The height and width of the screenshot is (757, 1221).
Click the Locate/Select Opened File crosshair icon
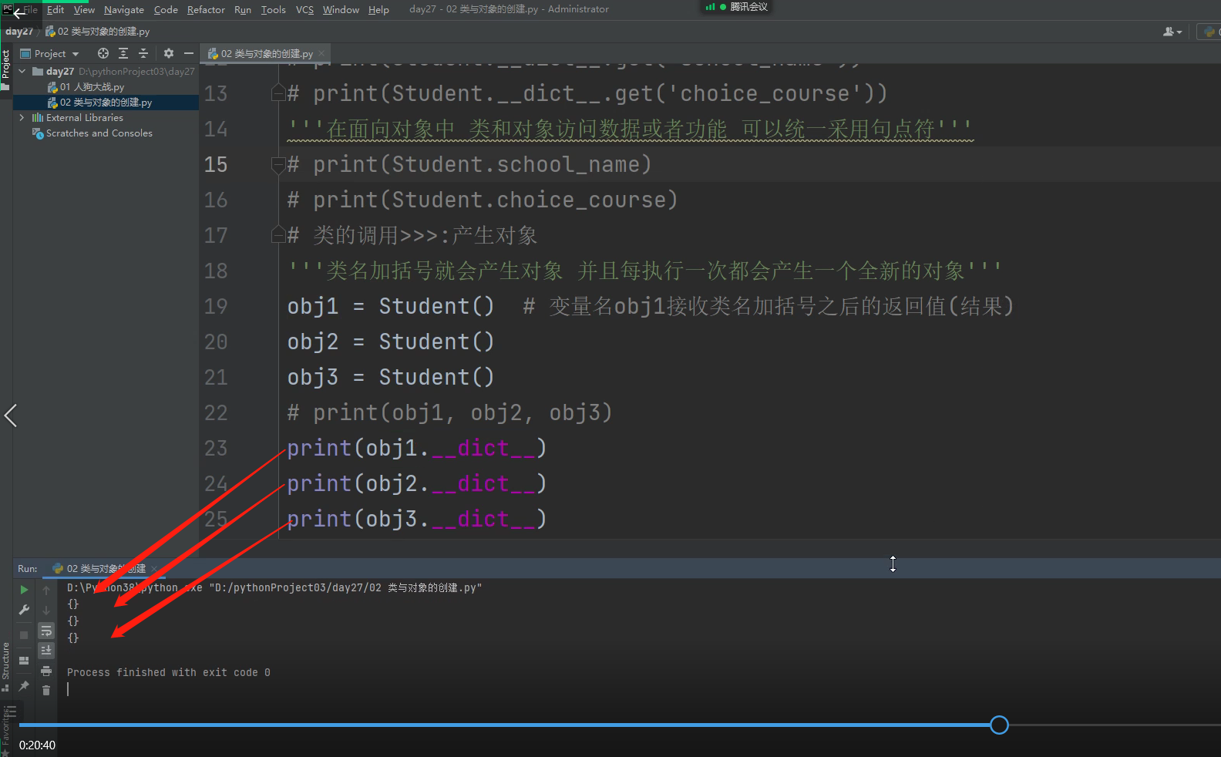point(103,53)
